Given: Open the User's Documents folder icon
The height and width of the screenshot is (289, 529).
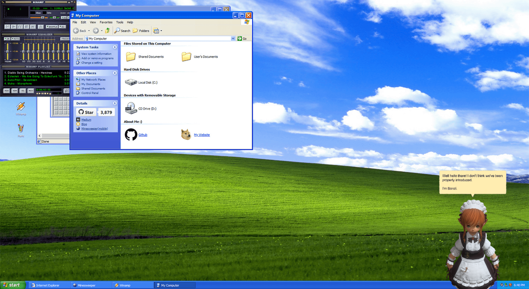Looking at the screenshot, I should (x=186, y=56).
